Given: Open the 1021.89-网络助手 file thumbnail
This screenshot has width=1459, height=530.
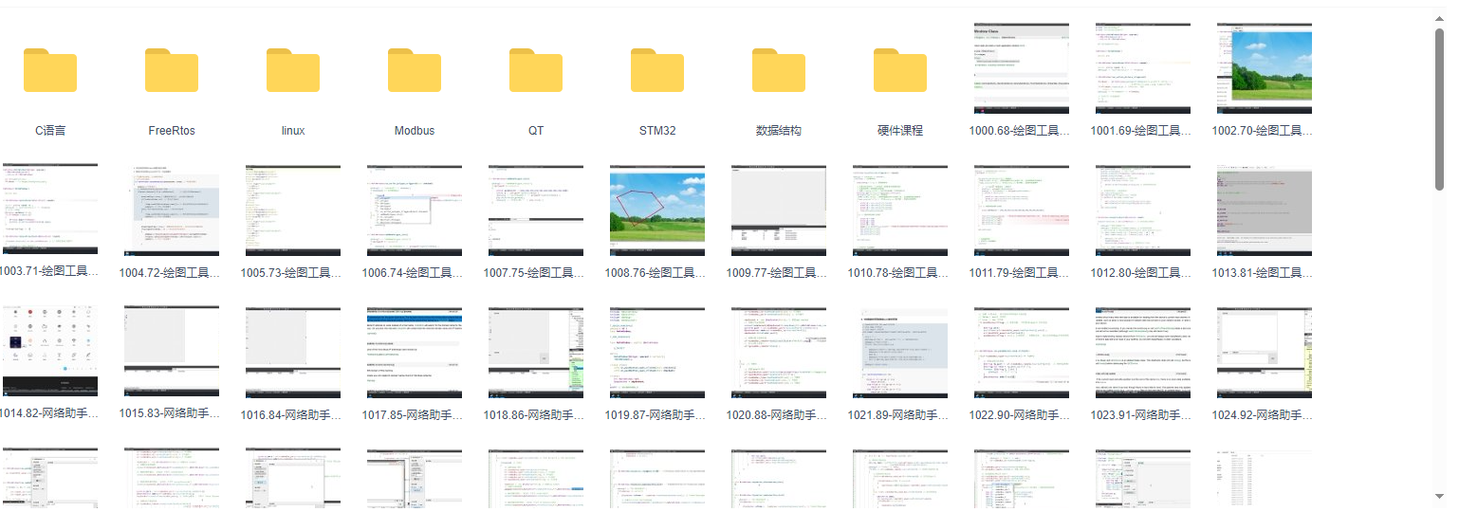Looking at the screenshot, I should coord(900,352).
